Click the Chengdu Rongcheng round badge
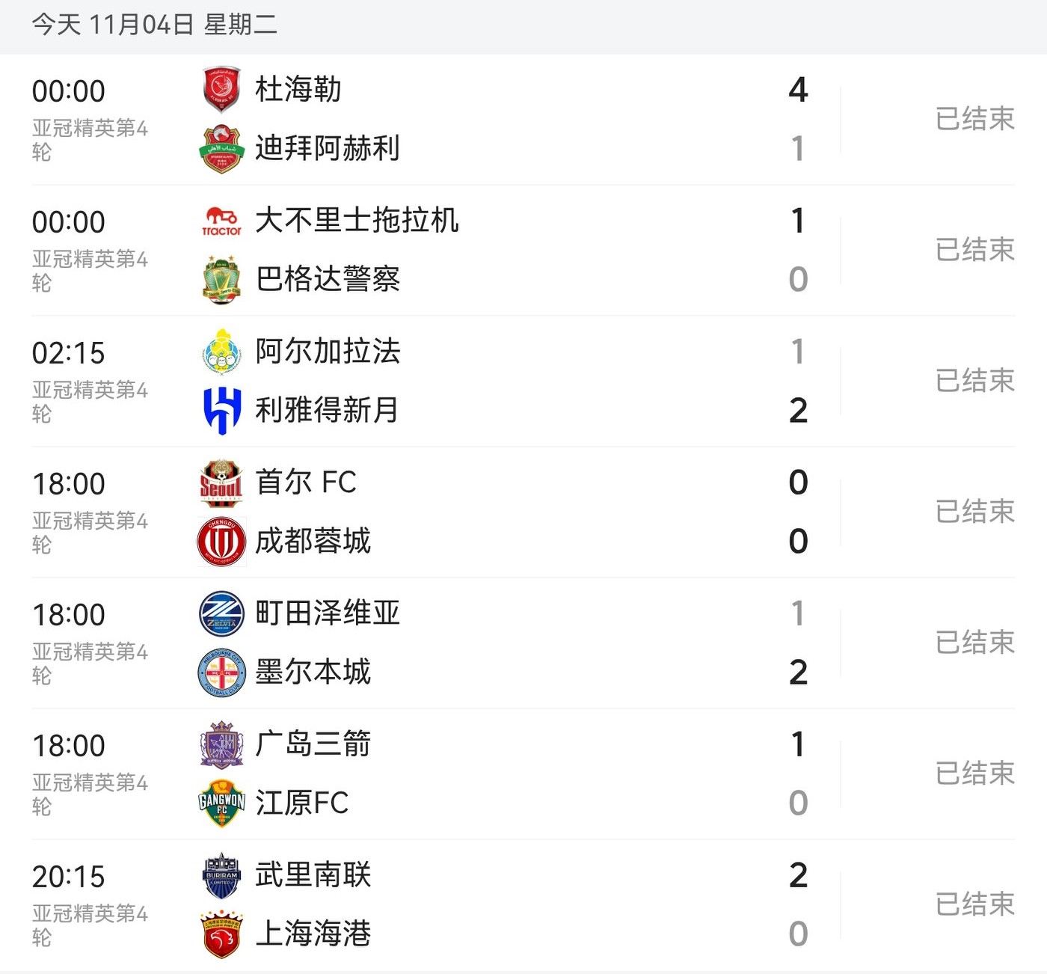 point(221,542)
